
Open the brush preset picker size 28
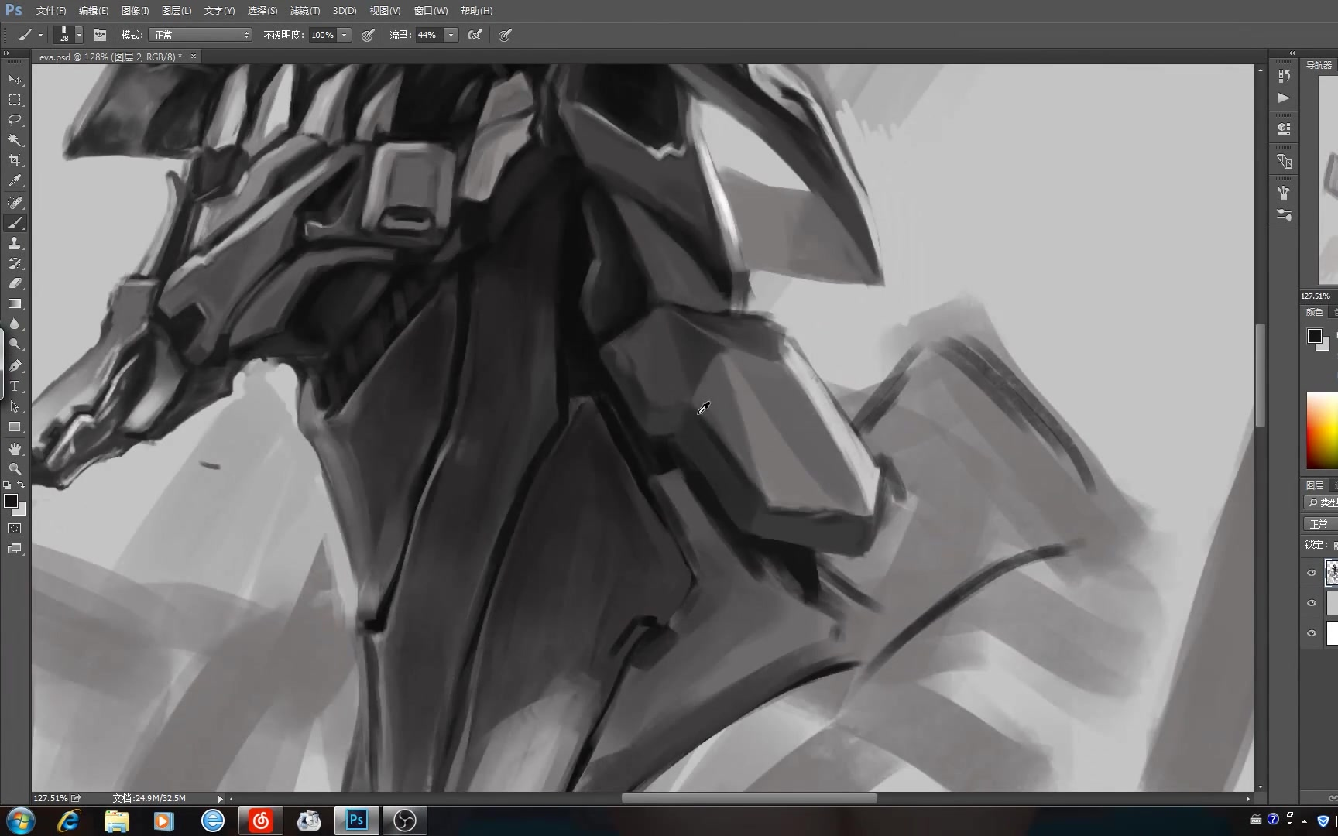(68, 35)
